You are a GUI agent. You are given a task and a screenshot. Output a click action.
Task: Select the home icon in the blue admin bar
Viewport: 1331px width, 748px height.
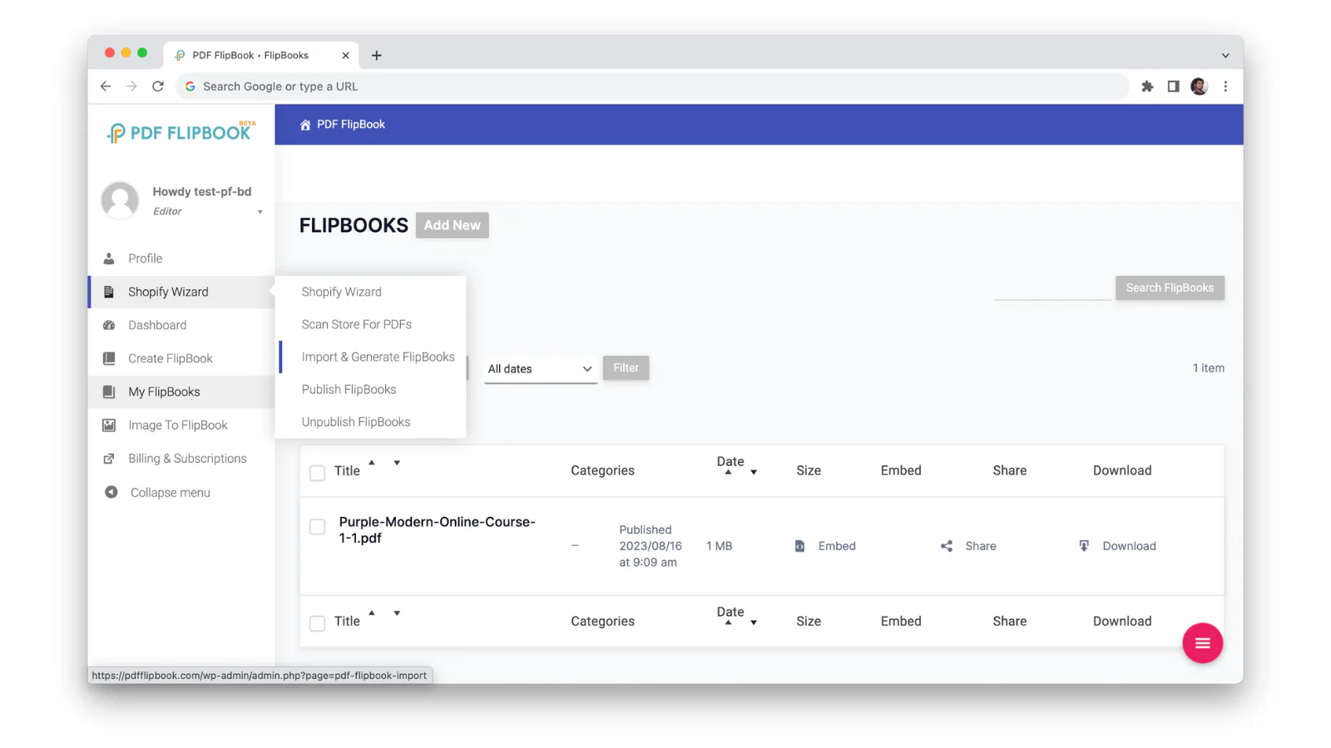304,124
